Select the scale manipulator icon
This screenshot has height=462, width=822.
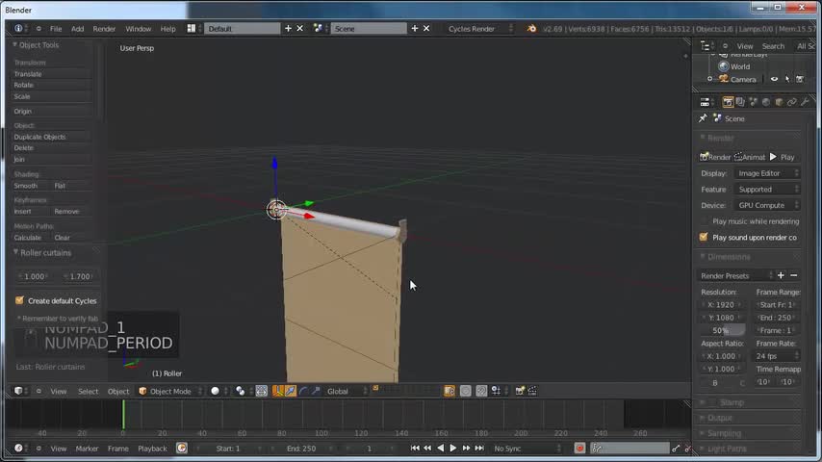coord(316,391)
